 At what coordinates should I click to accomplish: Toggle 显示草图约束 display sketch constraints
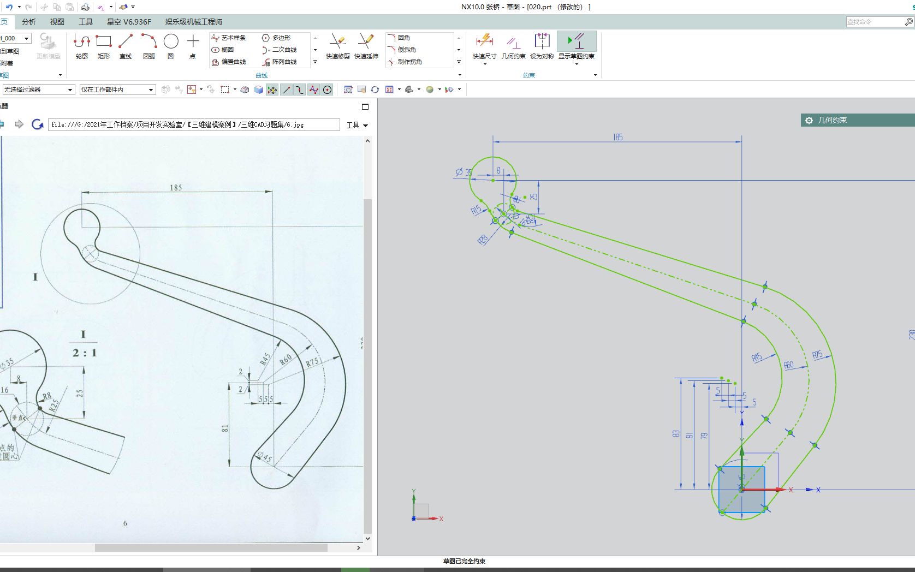(577, 46)
